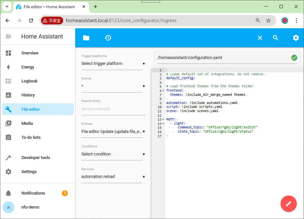304x219 pixels.
Task: Click the Media play icon
Action: coord(8,124)
